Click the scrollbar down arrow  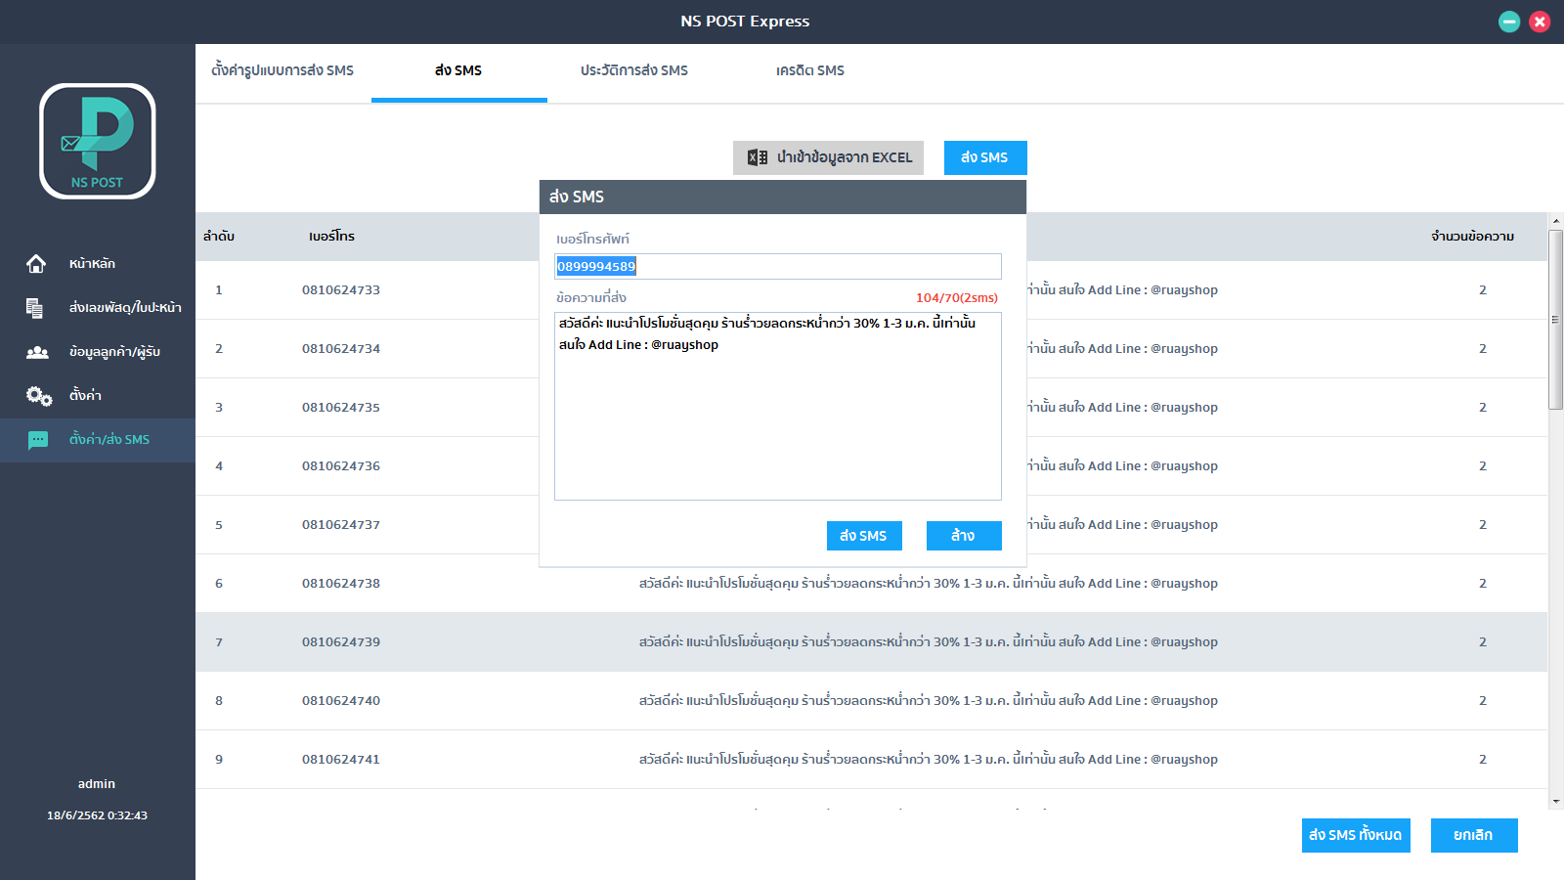pyautogui.click(x=1556, y=801)
